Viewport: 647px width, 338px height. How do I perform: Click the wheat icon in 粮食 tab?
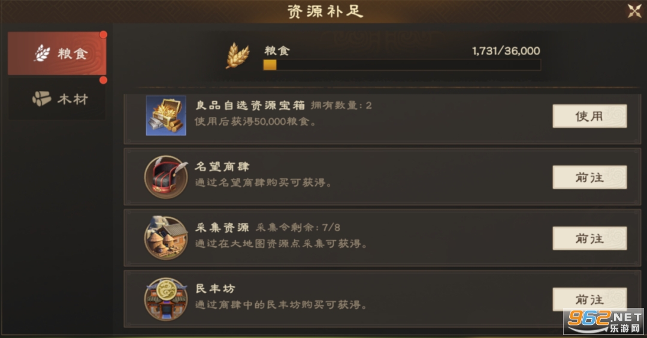pos(42,53)
